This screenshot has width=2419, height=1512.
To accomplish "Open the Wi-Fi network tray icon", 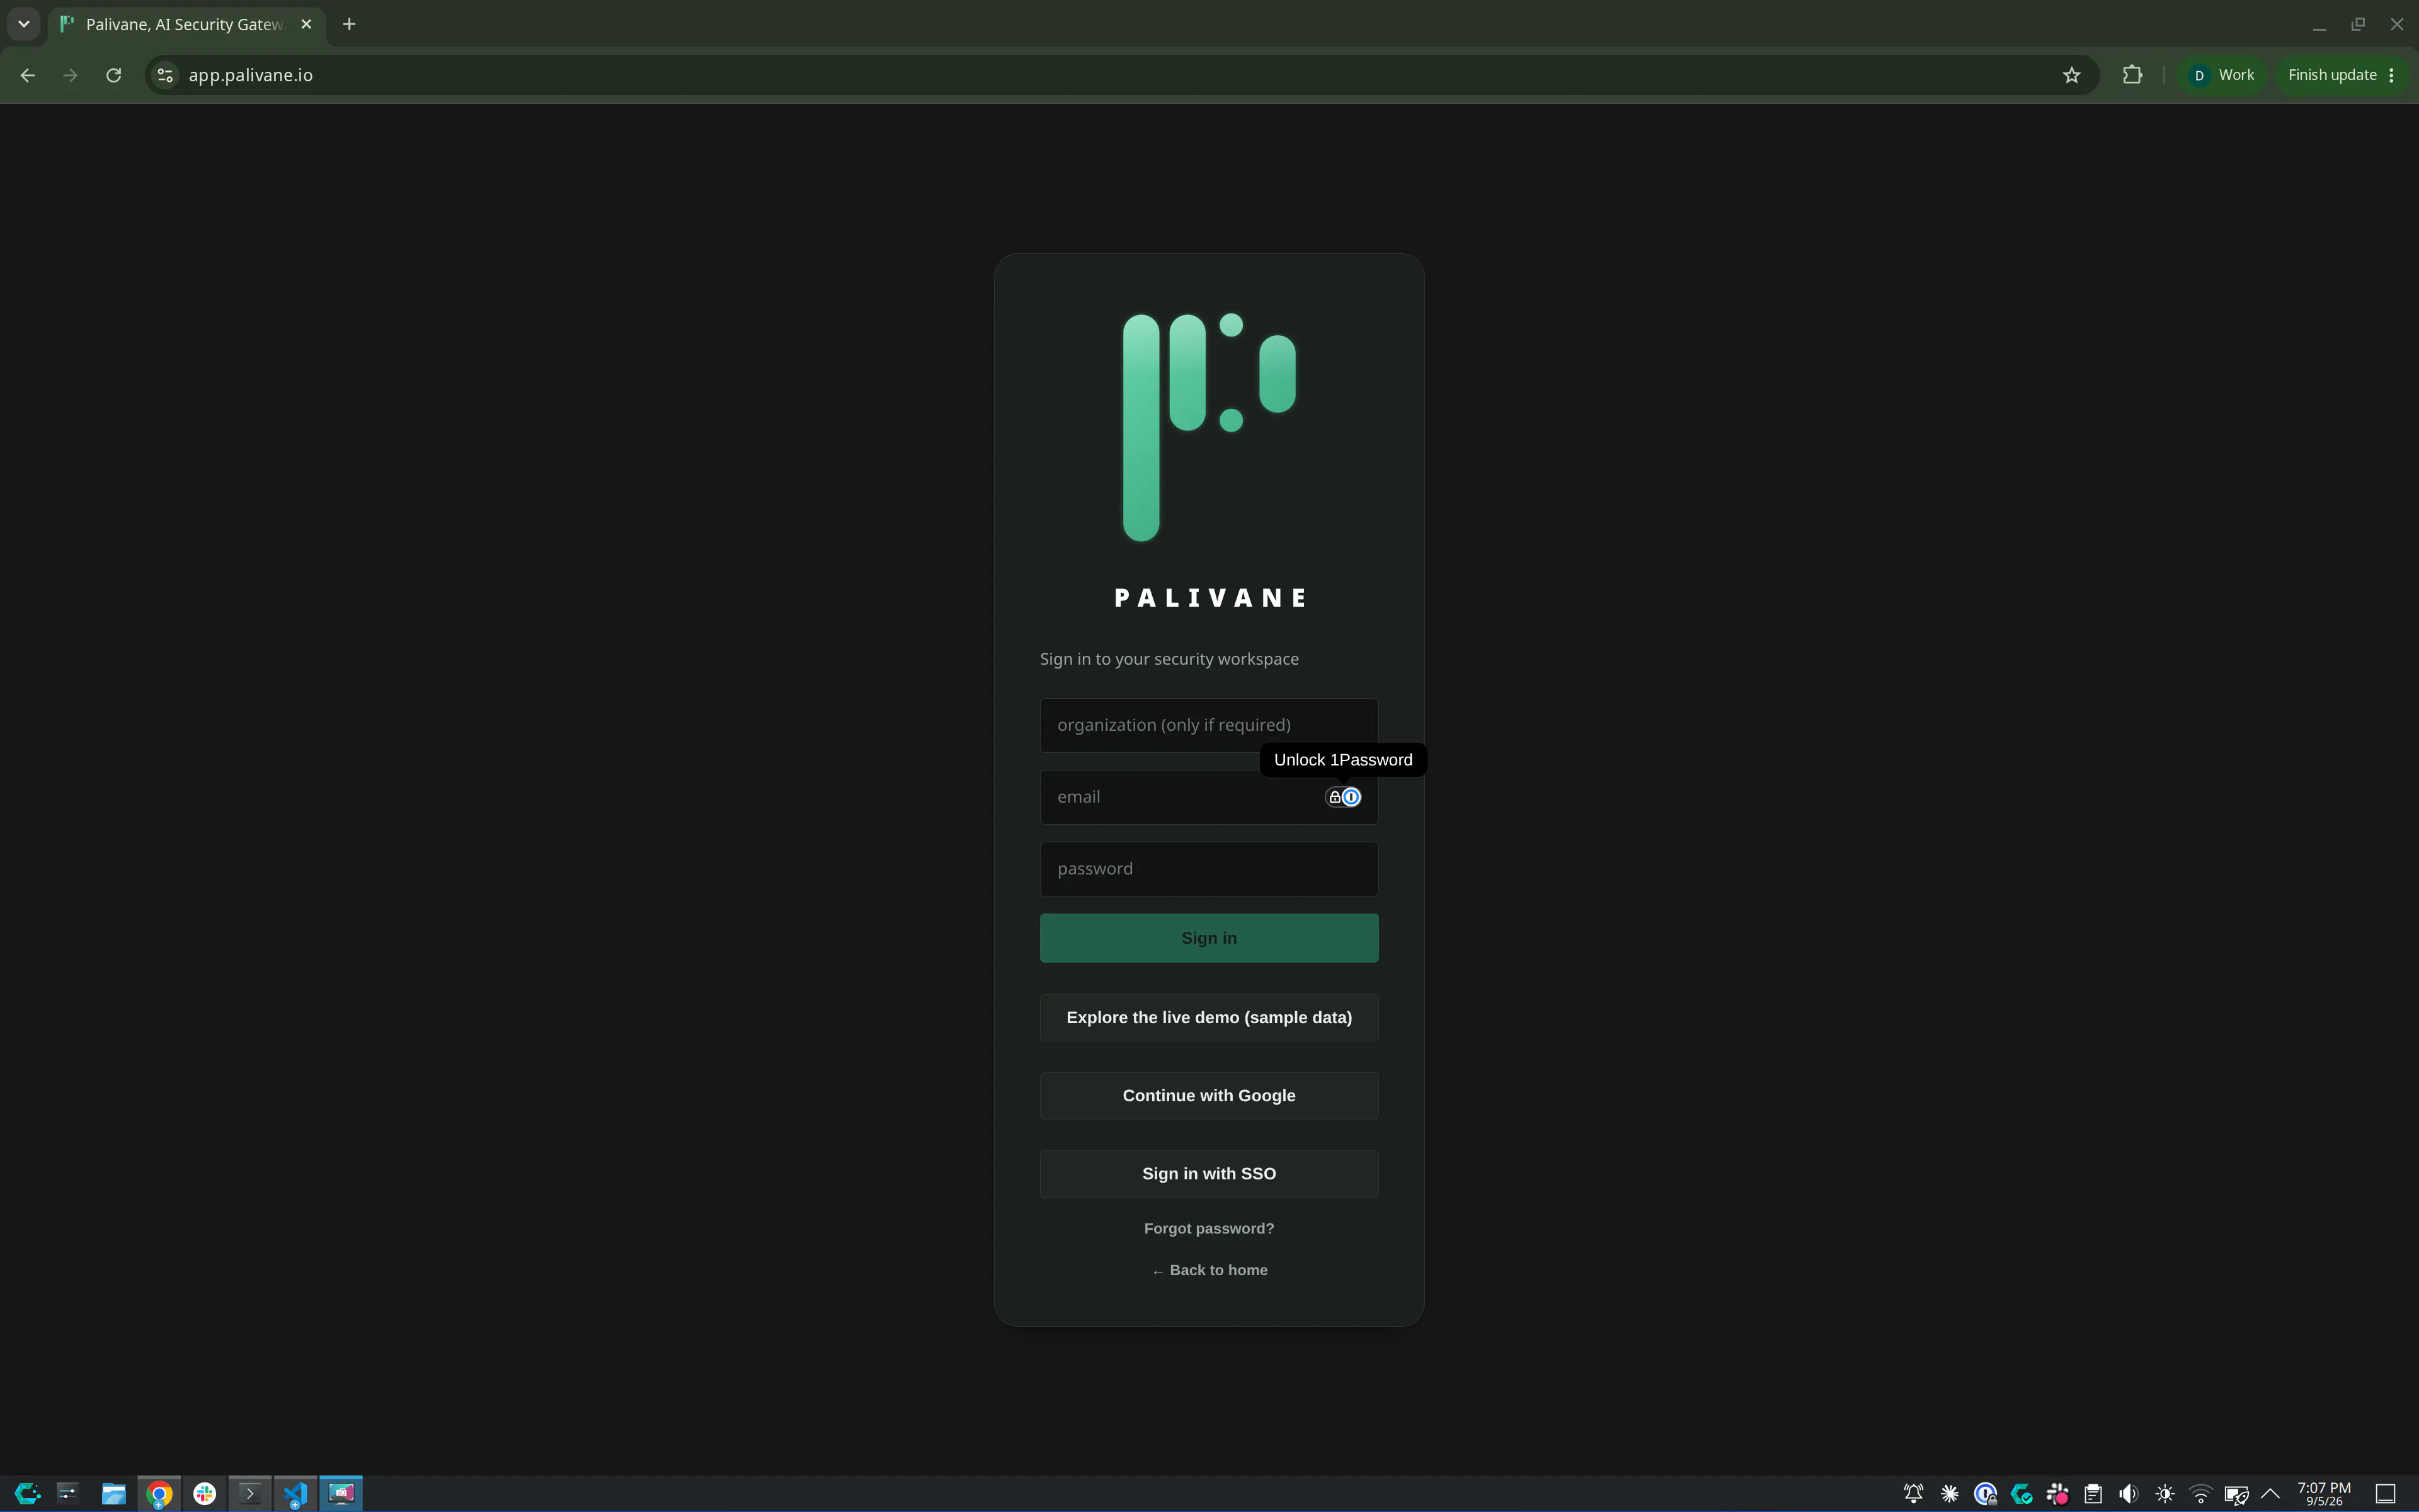I will click(2200, 1493).
